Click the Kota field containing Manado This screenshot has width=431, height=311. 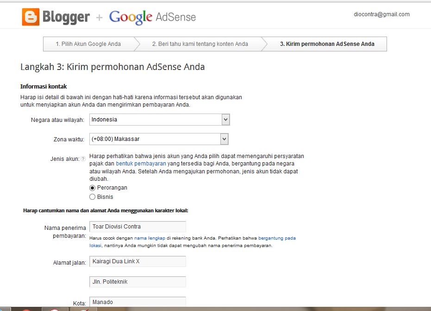[137, 302]
